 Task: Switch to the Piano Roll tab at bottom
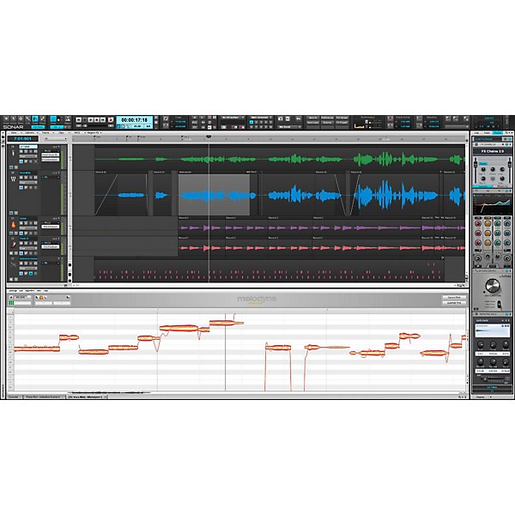[43, 397]
